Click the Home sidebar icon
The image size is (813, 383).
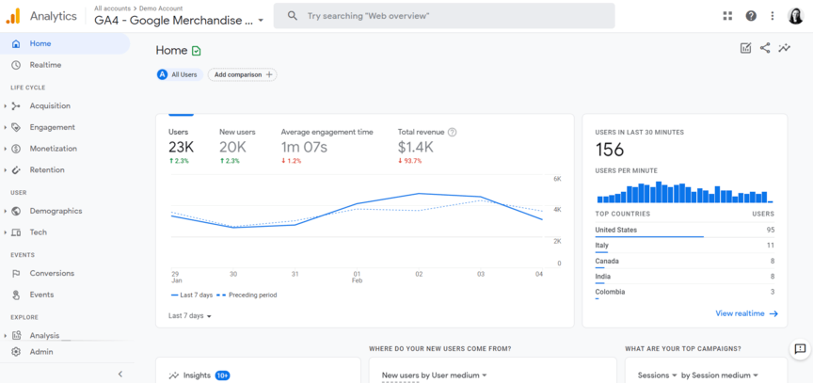pos(16,43)
